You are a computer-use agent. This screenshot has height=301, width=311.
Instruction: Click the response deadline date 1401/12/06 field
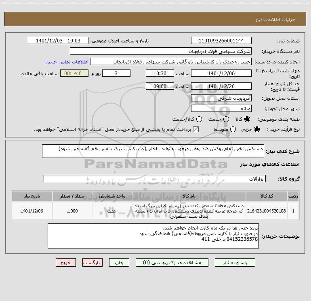click(x=221, y=73)
